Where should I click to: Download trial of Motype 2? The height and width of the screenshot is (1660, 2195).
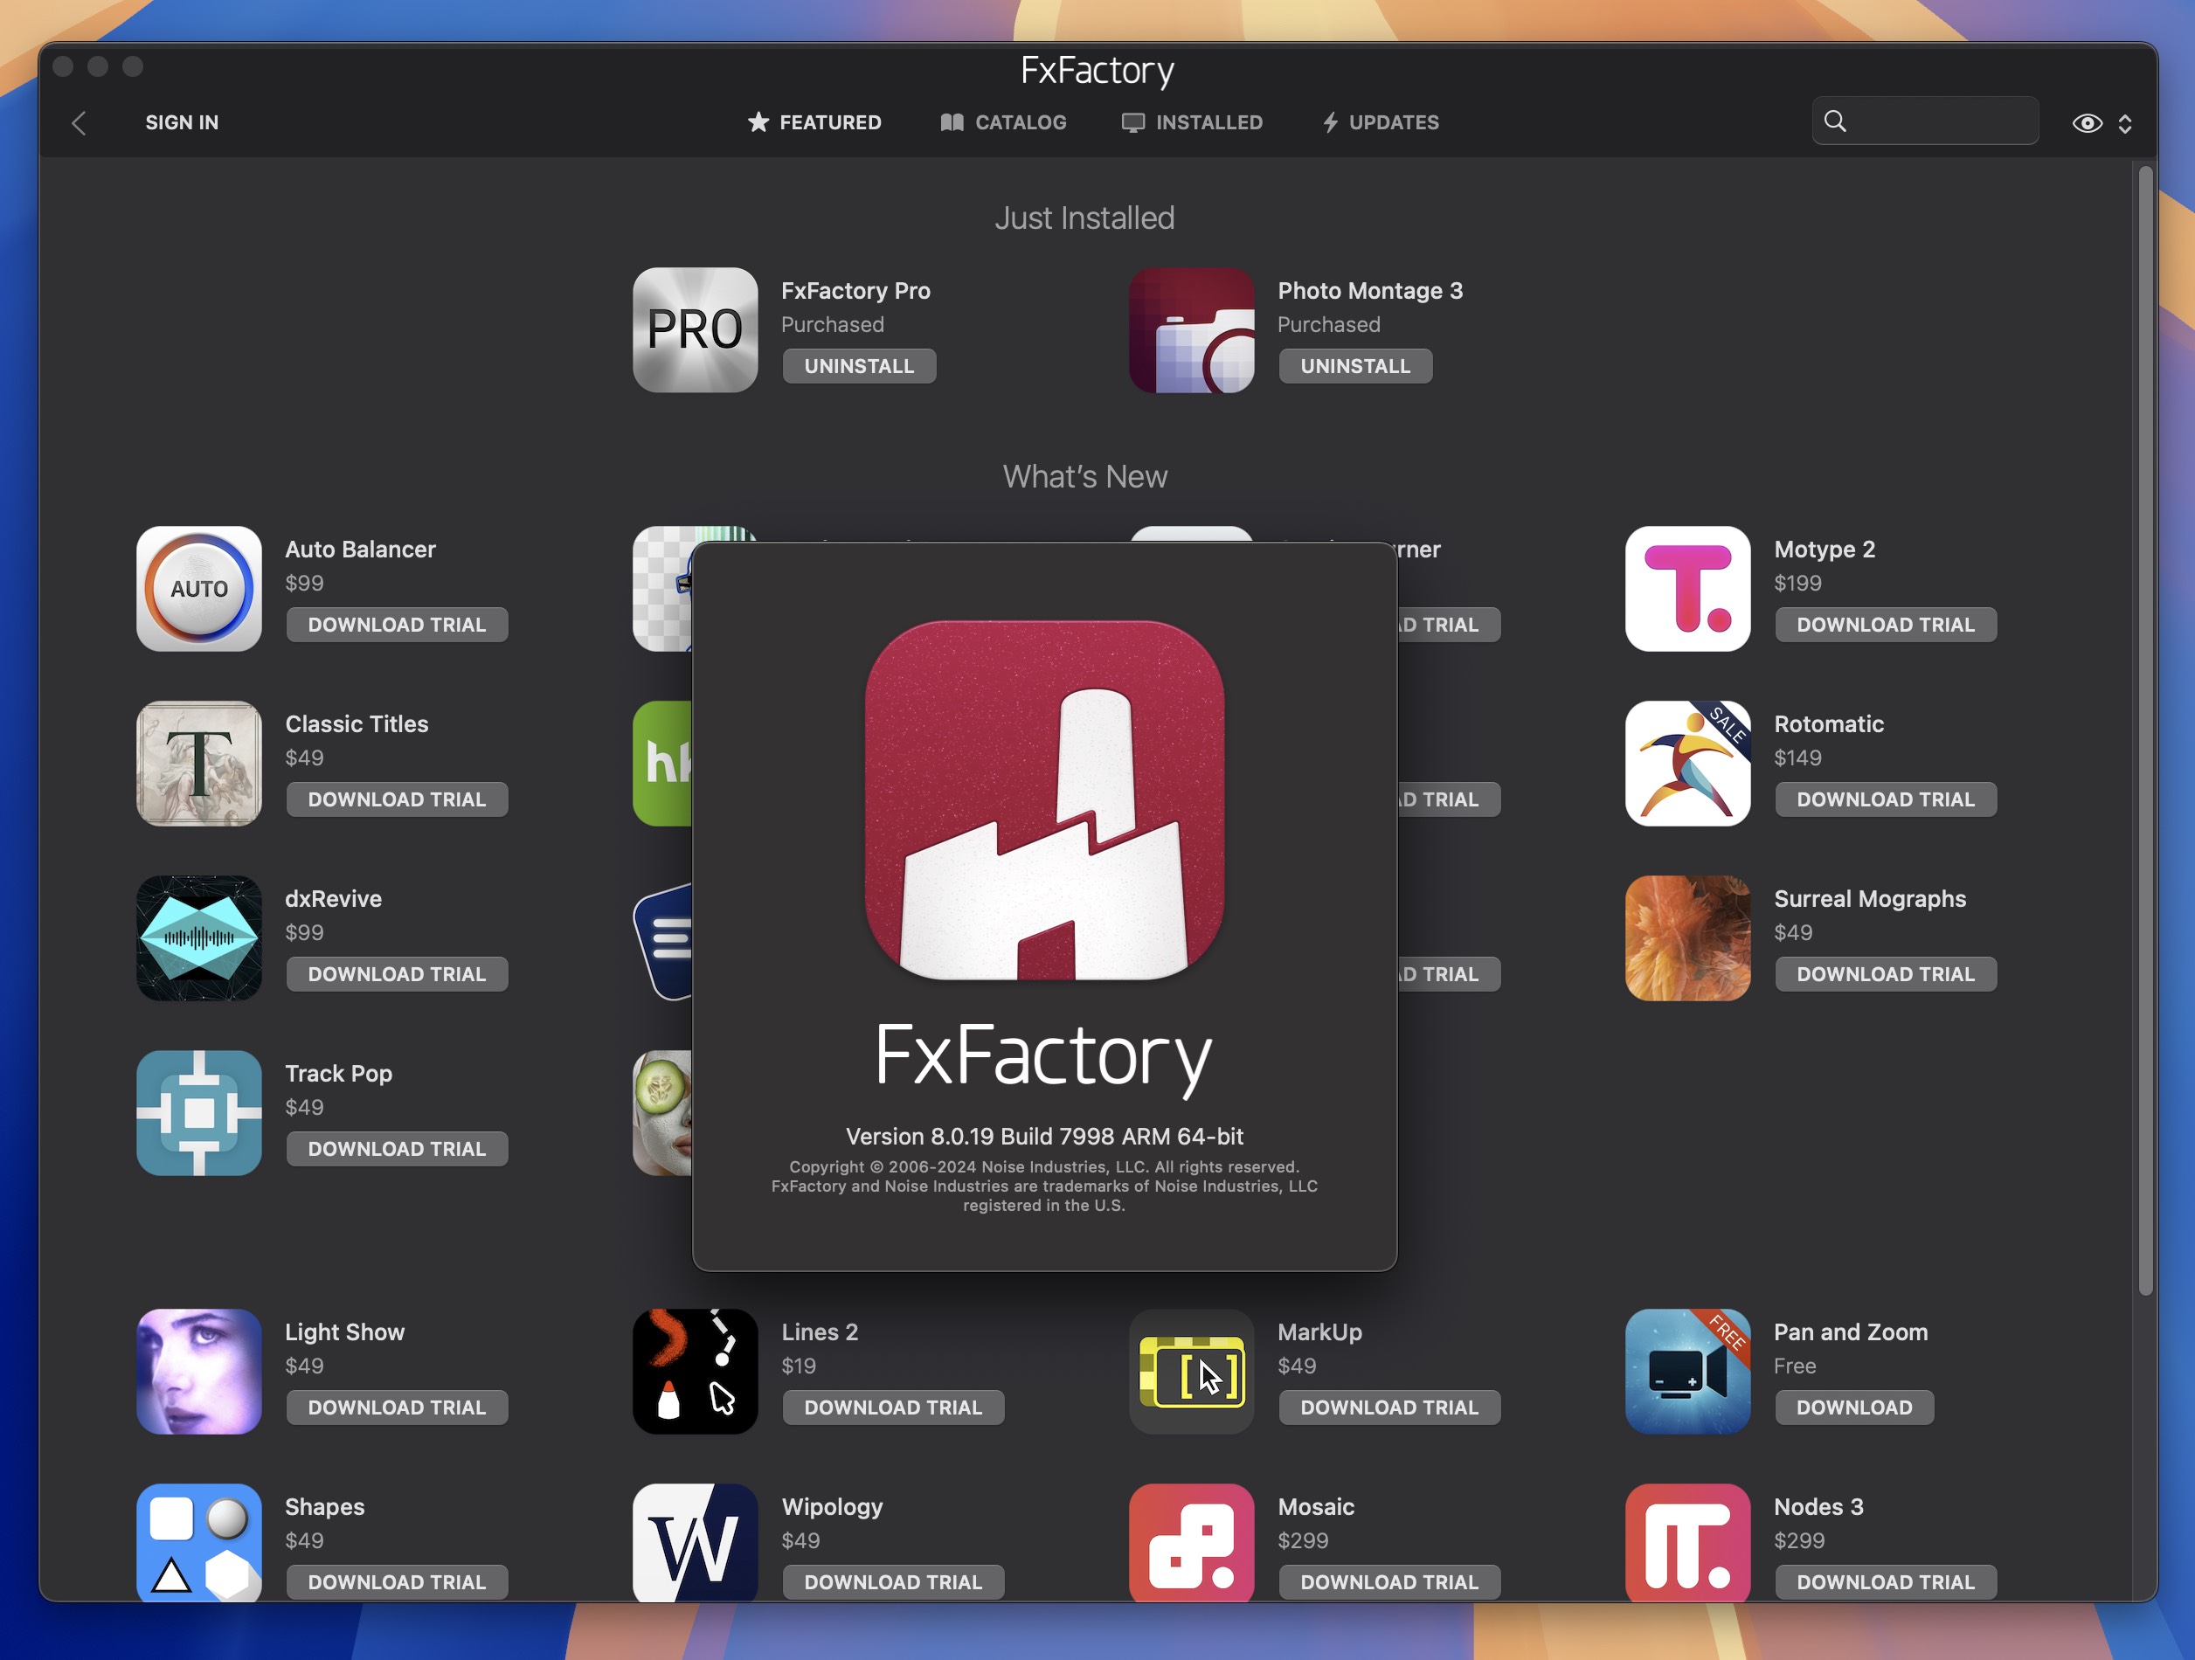point(1886,625)
